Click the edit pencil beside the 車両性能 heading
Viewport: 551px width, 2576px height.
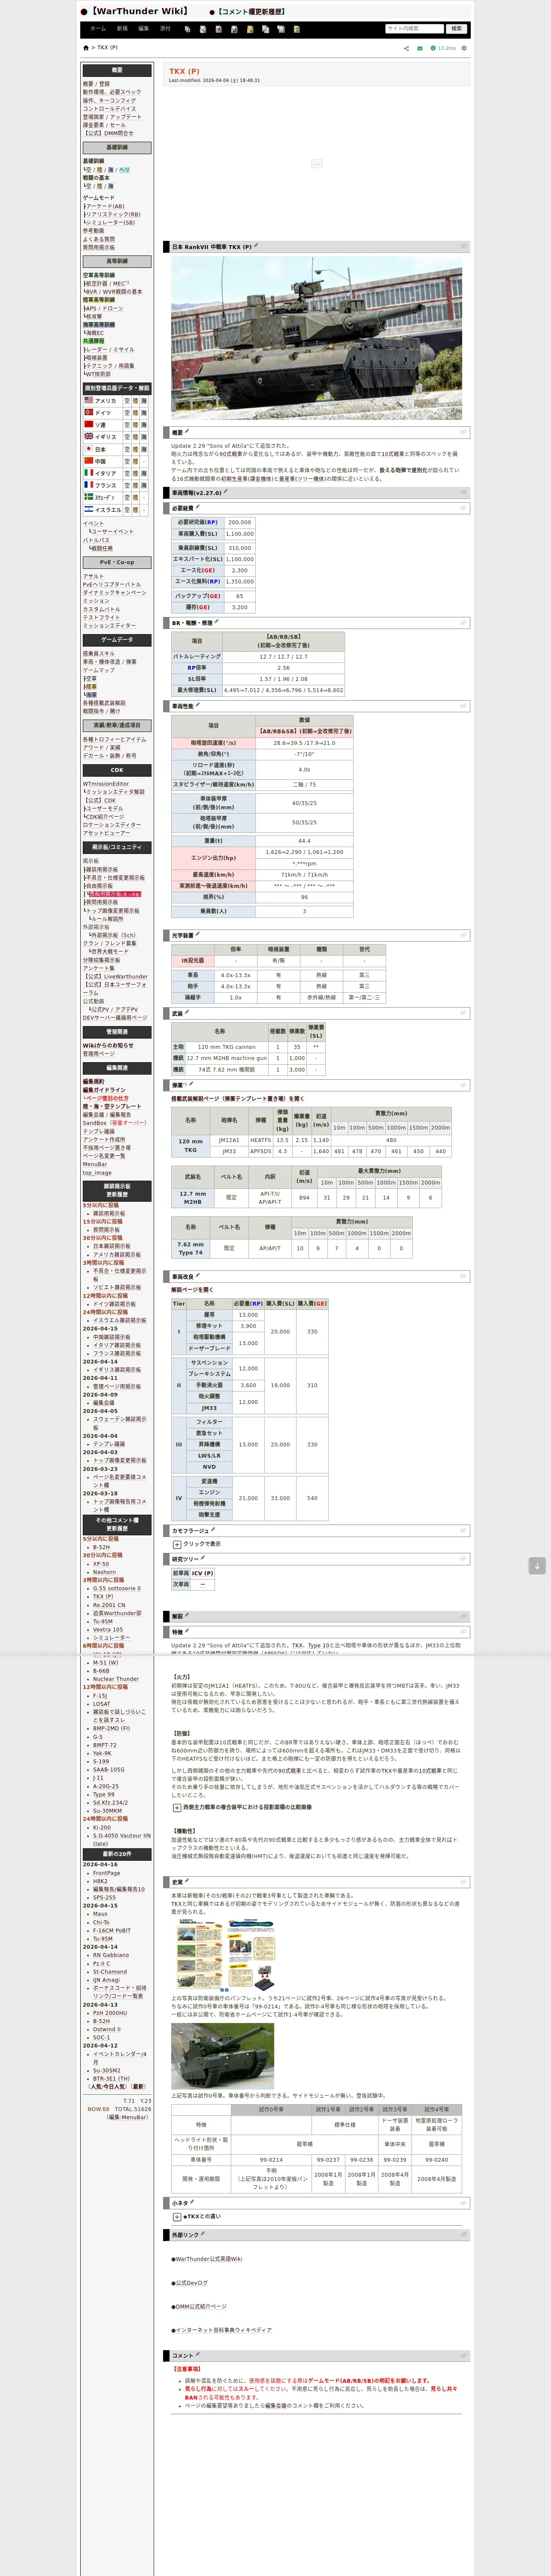point(198,705)
